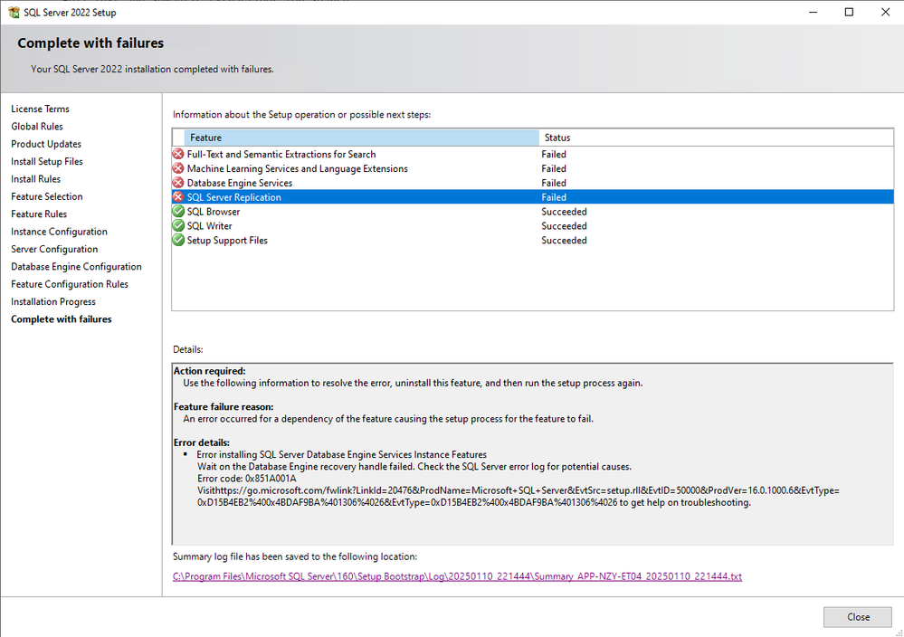Sort by the Status column header
This screenshot has width=904, height=637.
click(716, 138)
